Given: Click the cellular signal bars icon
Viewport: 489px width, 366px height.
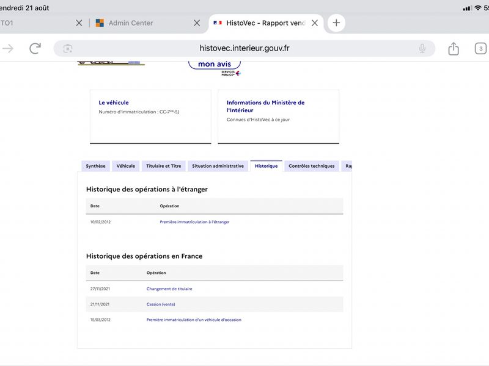Looking at the screenshot, I should (467, 9).
